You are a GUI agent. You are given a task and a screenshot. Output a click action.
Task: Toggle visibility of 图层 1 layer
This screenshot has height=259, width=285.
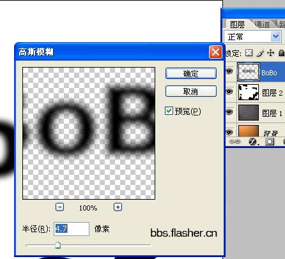pyautogui.click(x=229, y=112)
